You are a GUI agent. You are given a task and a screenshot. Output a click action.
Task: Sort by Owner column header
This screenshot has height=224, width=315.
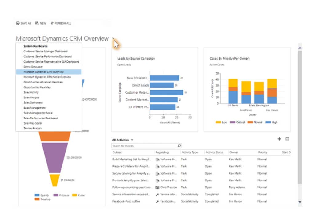pyautogui.click(x=234, y=153)
